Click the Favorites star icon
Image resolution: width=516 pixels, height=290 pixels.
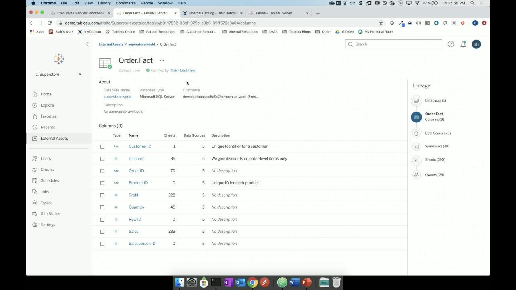click(x=35, y=116)
